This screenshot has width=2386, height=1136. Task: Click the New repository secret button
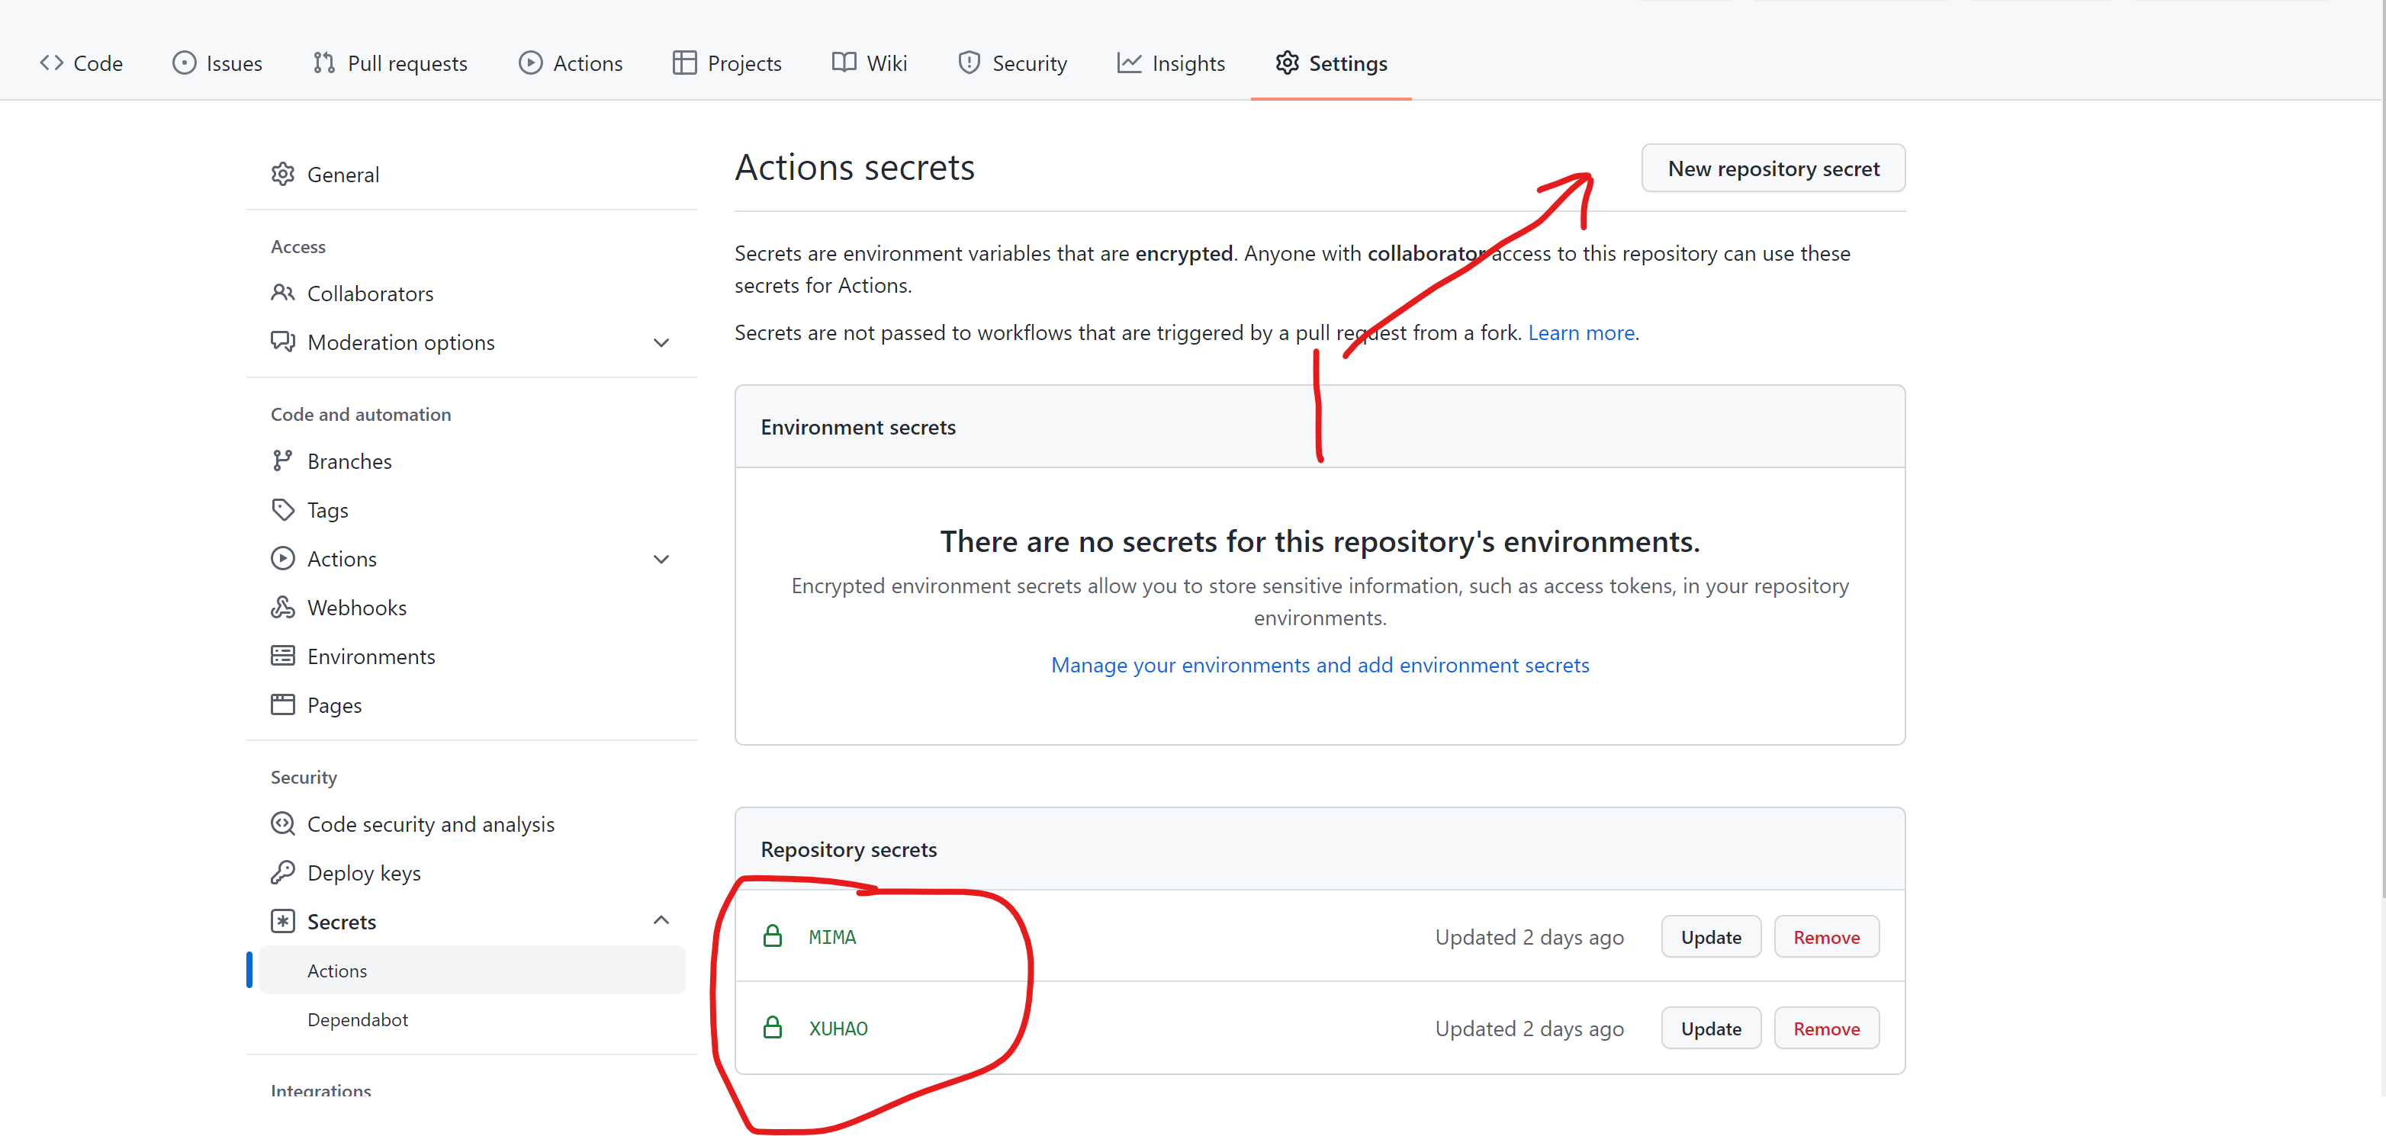click(x=1772, y=168)
